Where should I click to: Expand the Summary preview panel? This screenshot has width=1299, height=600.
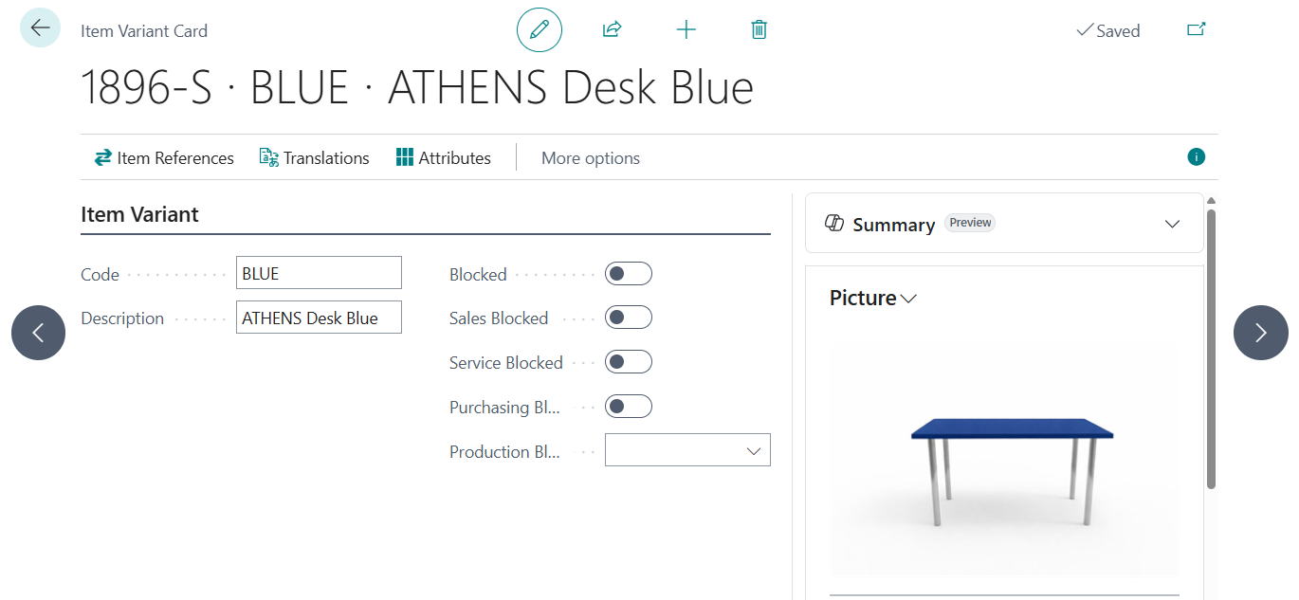click(1172, 225)
